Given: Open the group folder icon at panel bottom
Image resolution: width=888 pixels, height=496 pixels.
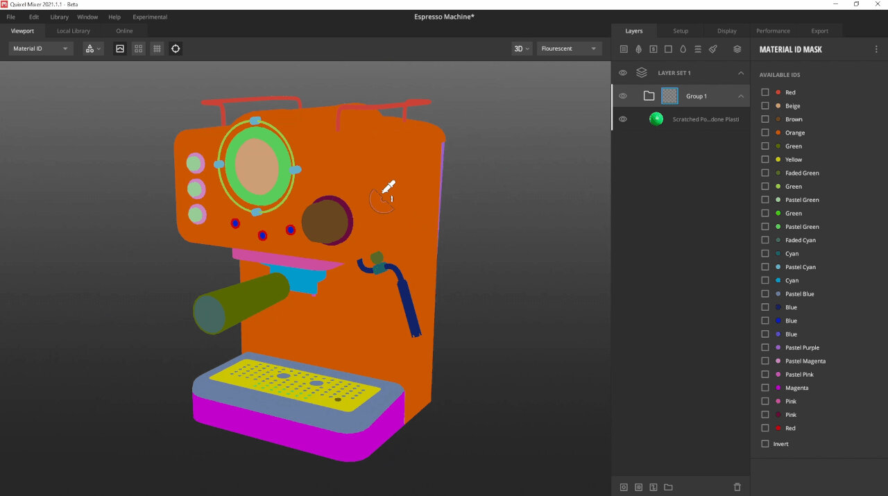Looking at the screenshot, I should click(x=668, y=487).
